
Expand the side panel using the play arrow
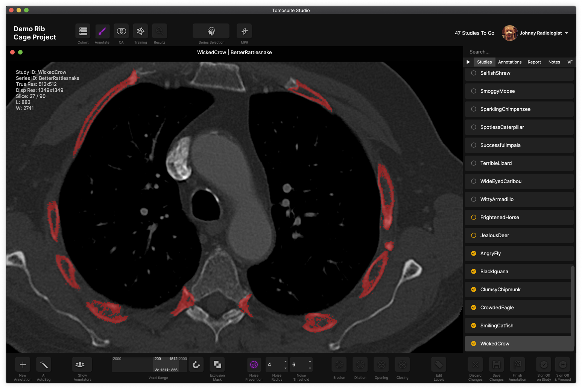[x=468, y=62]
